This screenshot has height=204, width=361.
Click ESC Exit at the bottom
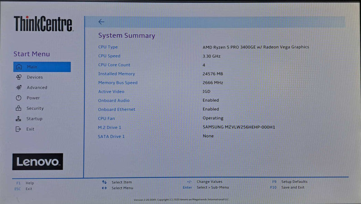pos(23,189)
